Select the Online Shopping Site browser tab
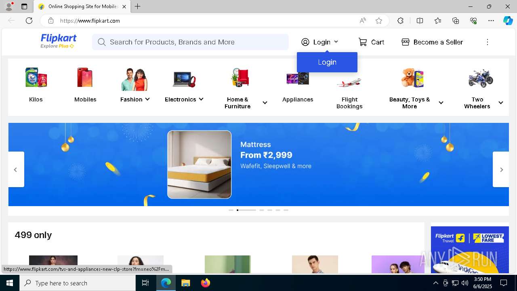The image size is (517, 291). 82,6
